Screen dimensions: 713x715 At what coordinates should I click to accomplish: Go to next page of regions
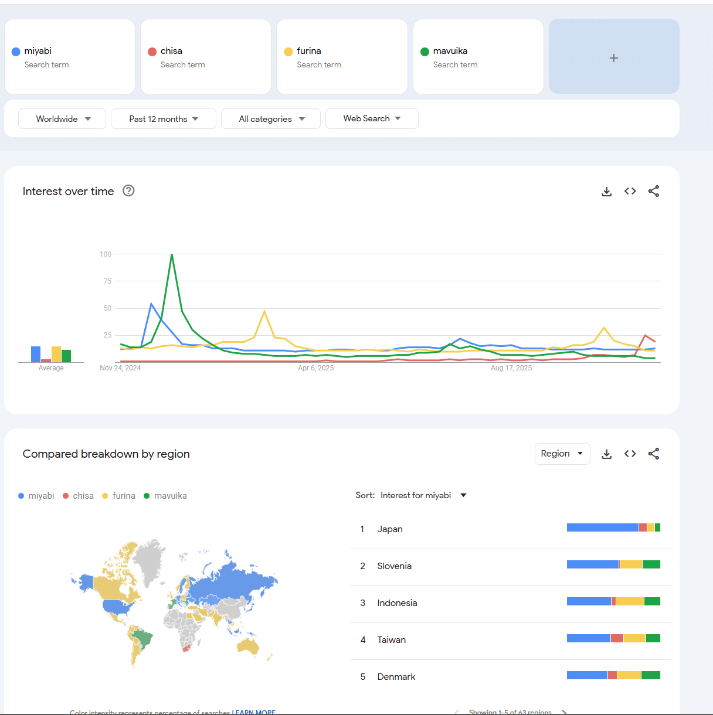pos(564,711)
